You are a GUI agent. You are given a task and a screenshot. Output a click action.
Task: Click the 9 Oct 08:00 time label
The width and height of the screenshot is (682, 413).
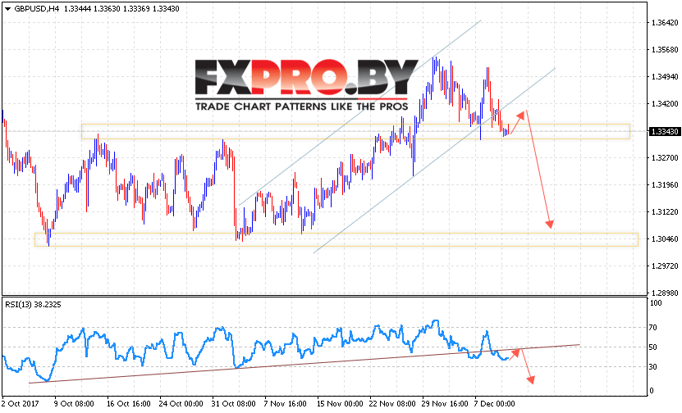click(74, 404)
